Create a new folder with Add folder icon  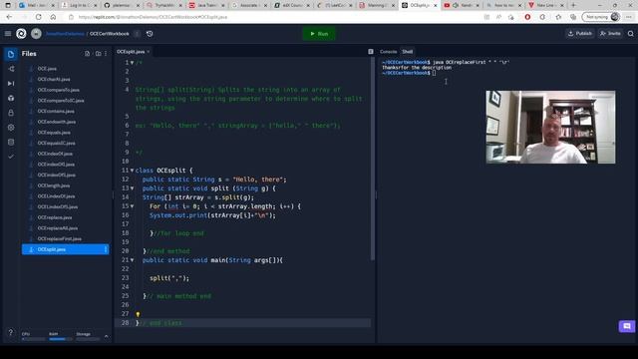click(x=98, y=54)
